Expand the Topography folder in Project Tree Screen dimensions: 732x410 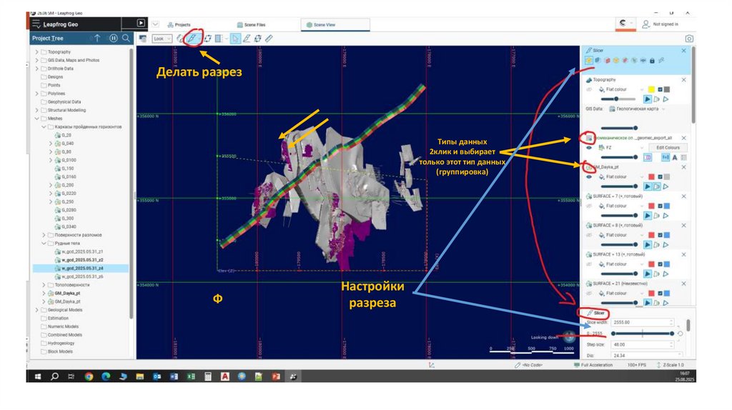(x=37, y=51)
